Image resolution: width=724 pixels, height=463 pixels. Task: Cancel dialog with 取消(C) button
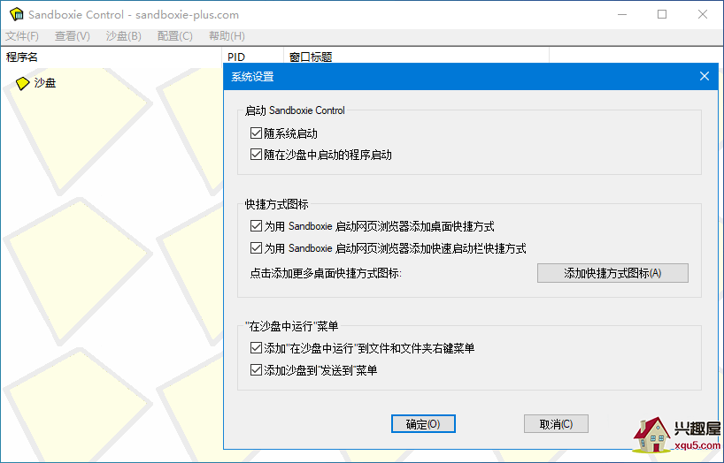[556, 424]
